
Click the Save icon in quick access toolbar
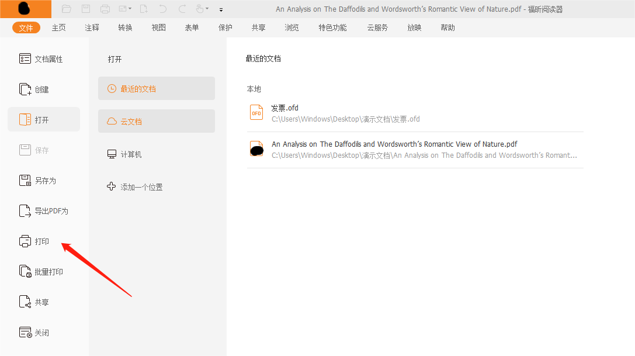(86, 8)
